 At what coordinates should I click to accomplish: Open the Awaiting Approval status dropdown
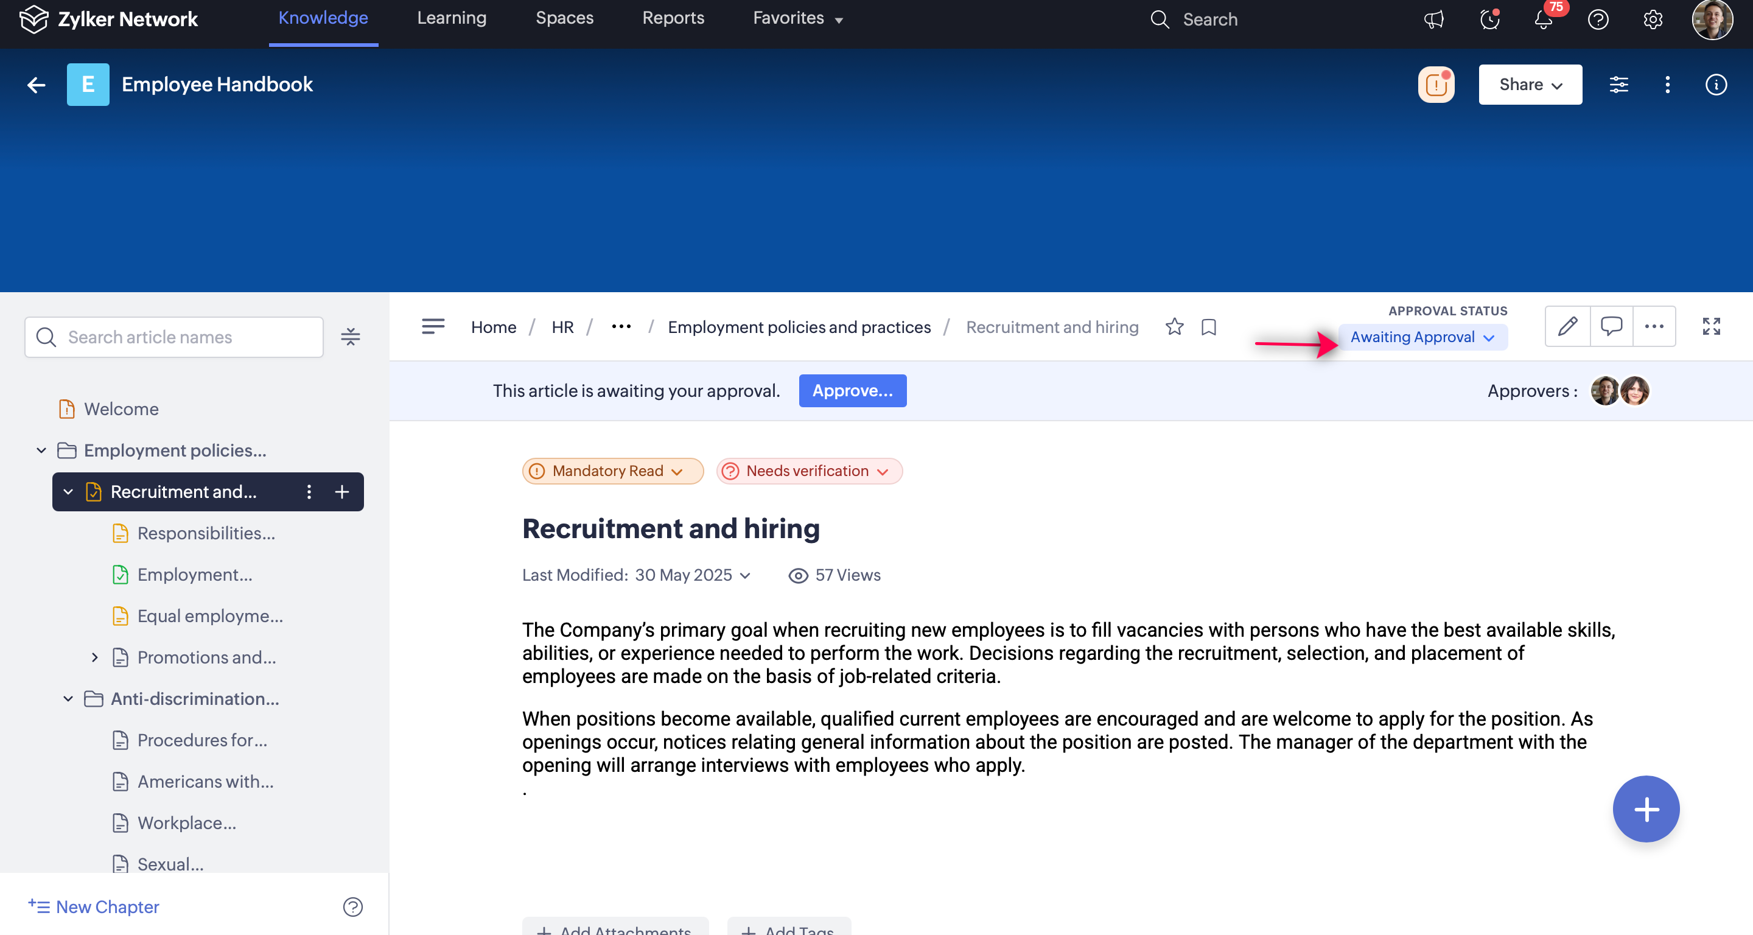(x=1422, y=337)
